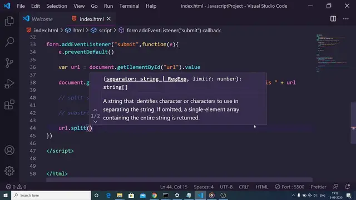Open the View menu

[79, 6]
